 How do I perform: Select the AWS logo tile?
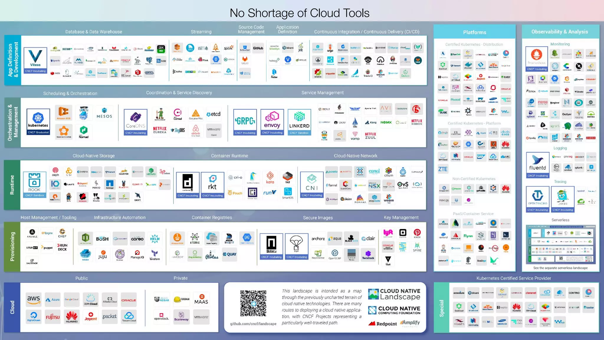coord(34,300)
